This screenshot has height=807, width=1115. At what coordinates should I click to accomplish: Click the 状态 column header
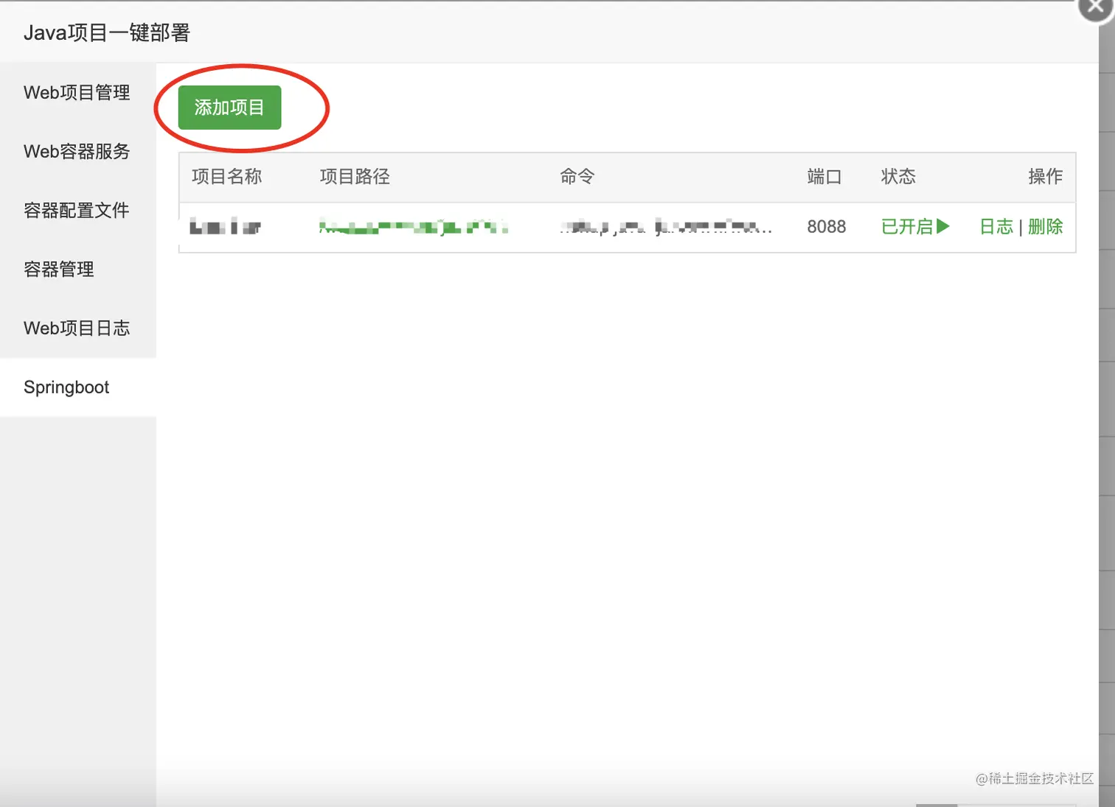pyautogui.click(x=898, y=177)
